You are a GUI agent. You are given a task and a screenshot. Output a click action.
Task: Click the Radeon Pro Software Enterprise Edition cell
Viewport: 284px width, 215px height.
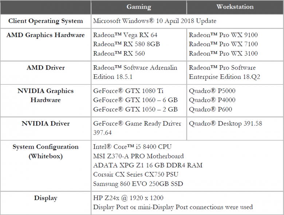point(222,72)
